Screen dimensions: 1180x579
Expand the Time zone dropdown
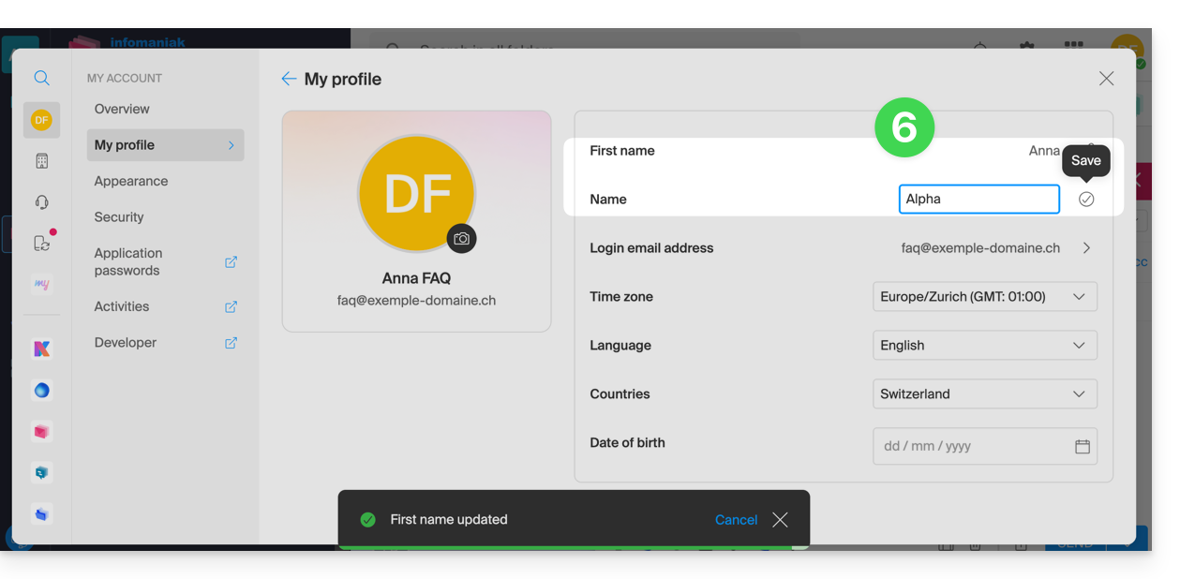click(x=984, y=297)
